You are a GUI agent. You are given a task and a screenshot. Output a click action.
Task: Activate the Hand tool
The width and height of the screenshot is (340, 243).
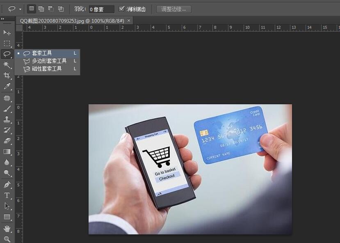pos(7,228)
